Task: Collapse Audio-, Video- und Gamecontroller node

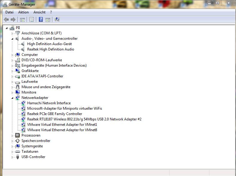Action: [x=12, y=39]
